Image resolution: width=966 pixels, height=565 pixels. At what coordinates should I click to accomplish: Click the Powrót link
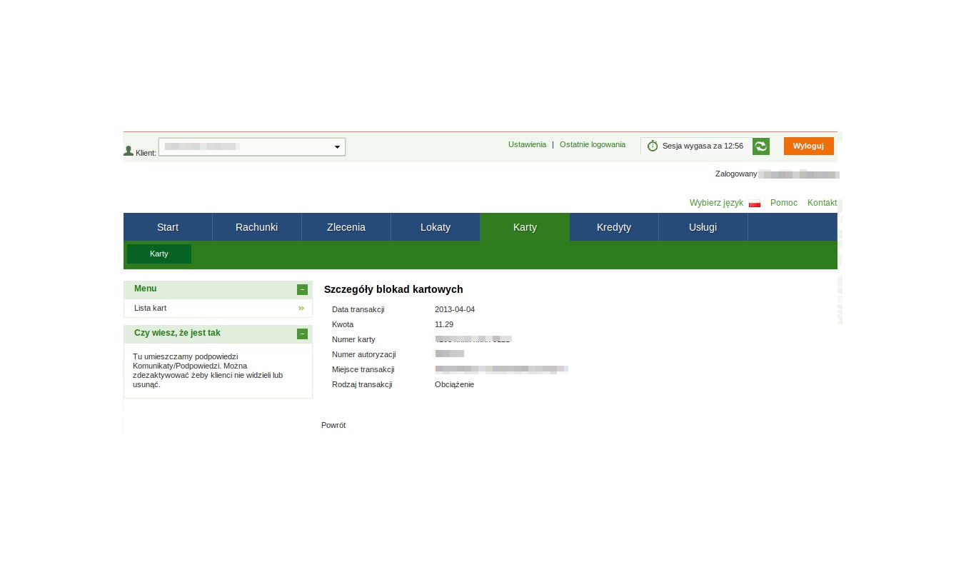pyautogui.click(x=333, y=425)
